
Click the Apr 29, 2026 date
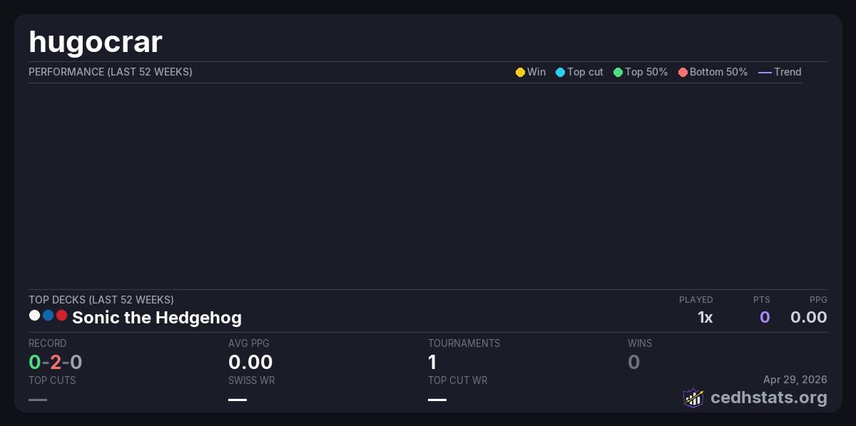point(795,380)
